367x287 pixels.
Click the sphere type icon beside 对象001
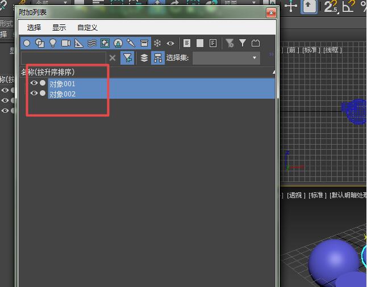[43, 83]
